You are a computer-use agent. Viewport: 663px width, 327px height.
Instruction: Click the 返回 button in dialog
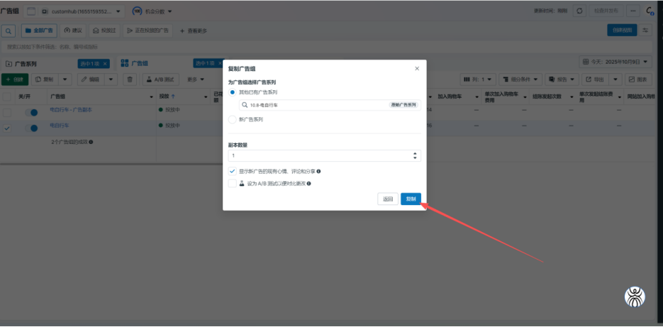[388, 199]
